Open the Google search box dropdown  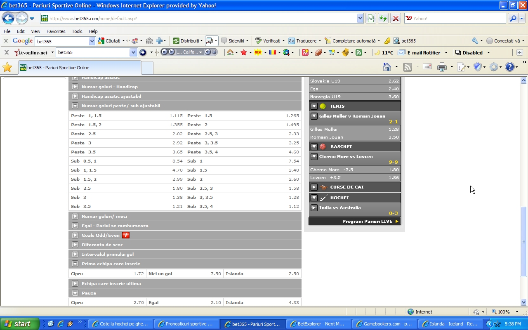point(92,41)
